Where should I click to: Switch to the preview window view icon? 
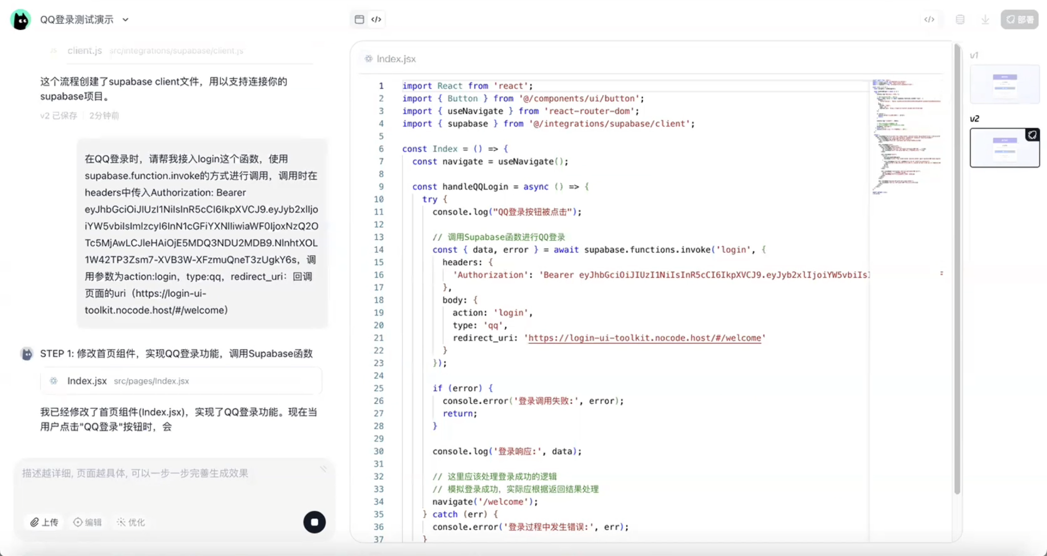pyautogui.click(x=359, y=19)
